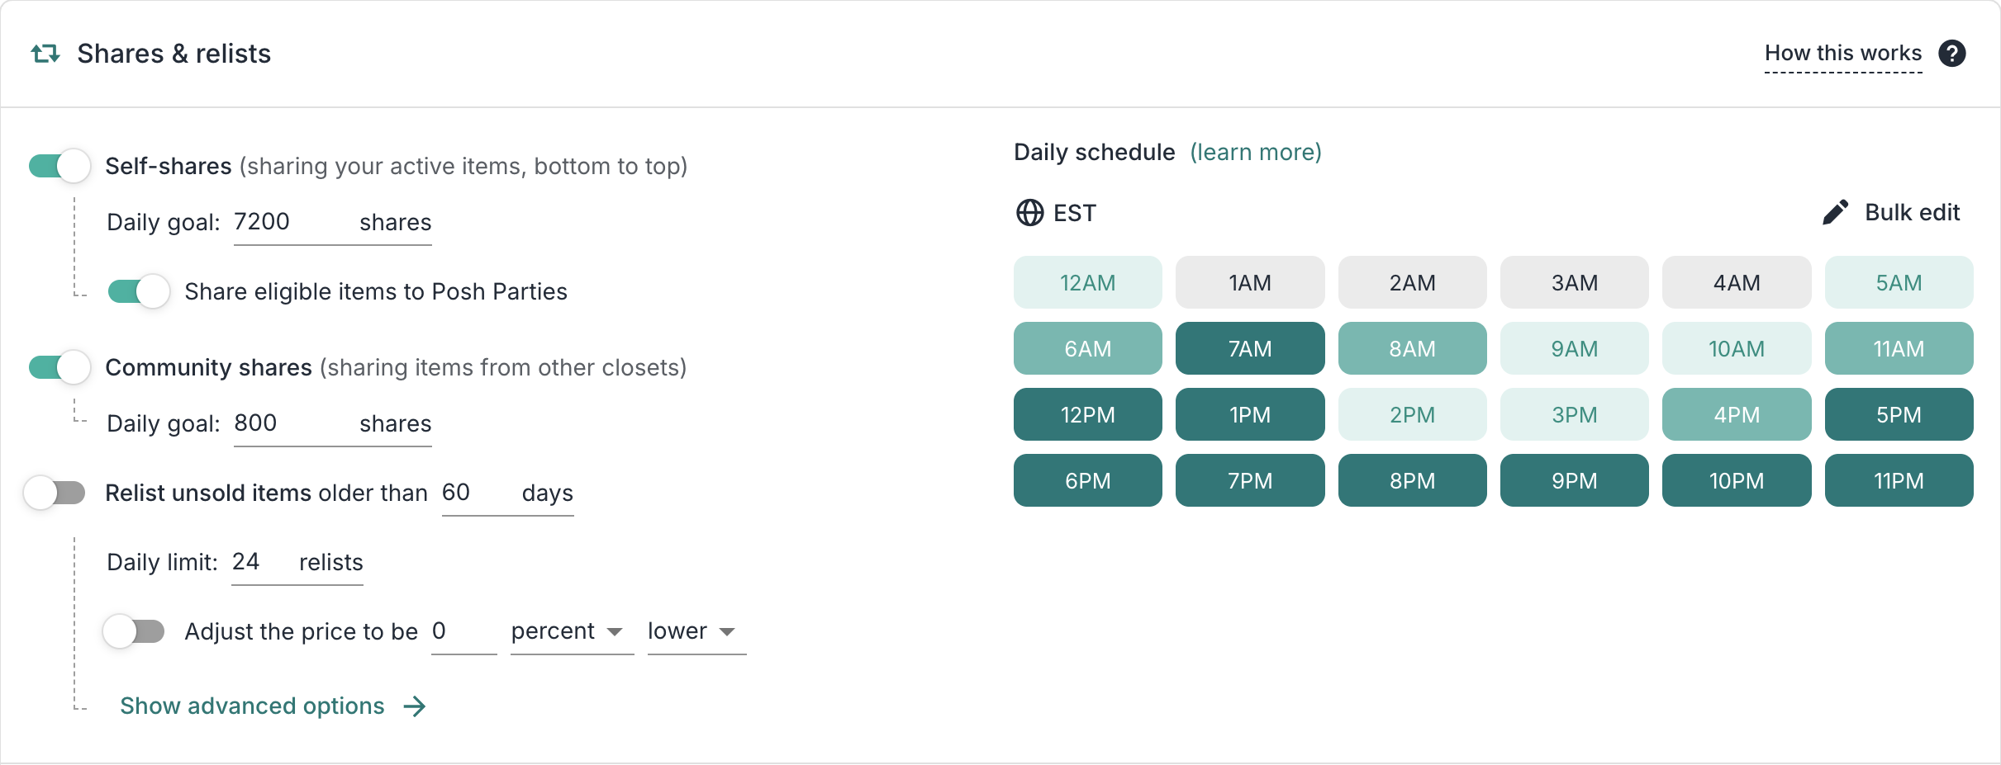Image resolution: width=2001 pixels, height=765 pixels.
Task: Open the percent unit dropdown
Action: click(x=568, y=631)
